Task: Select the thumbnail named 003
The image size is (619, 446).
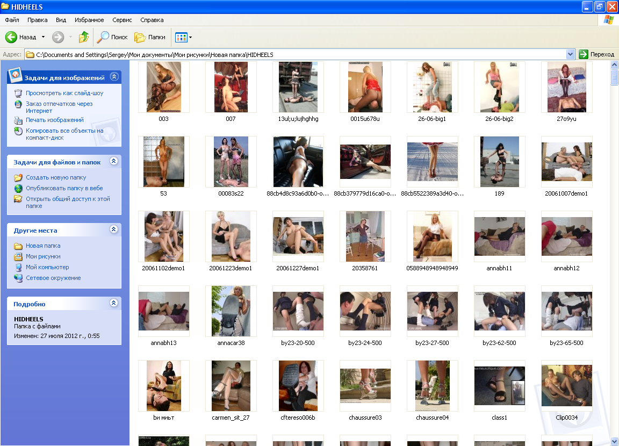Action: point(164,87)
